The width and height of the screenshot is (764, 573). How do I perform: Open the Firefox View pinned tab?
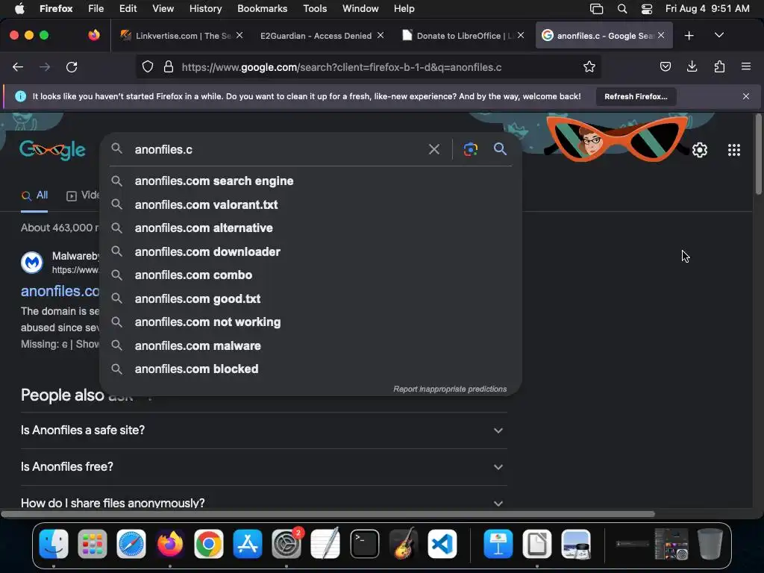(x=94, y=35)
